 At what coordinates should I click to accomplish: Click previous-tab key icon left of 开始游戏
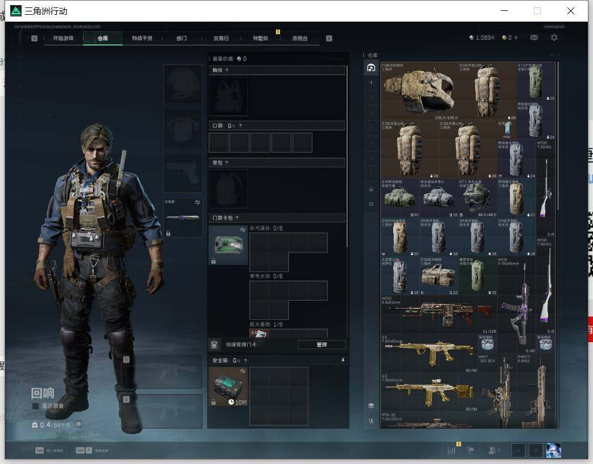(x=34, y=38)
